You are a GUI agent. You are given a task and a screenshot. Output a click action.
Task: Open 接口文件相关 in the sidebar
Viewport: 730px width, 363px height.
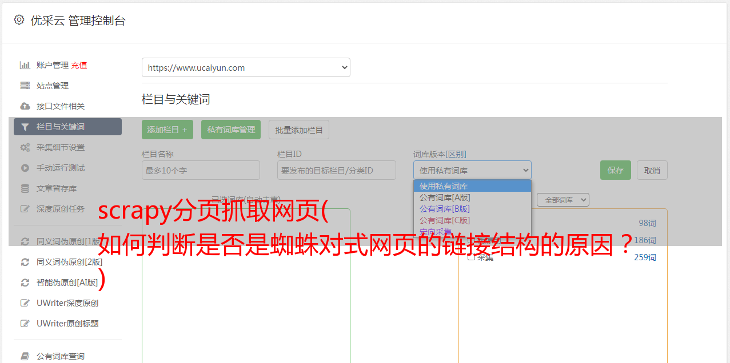click(x=61, y=106)
